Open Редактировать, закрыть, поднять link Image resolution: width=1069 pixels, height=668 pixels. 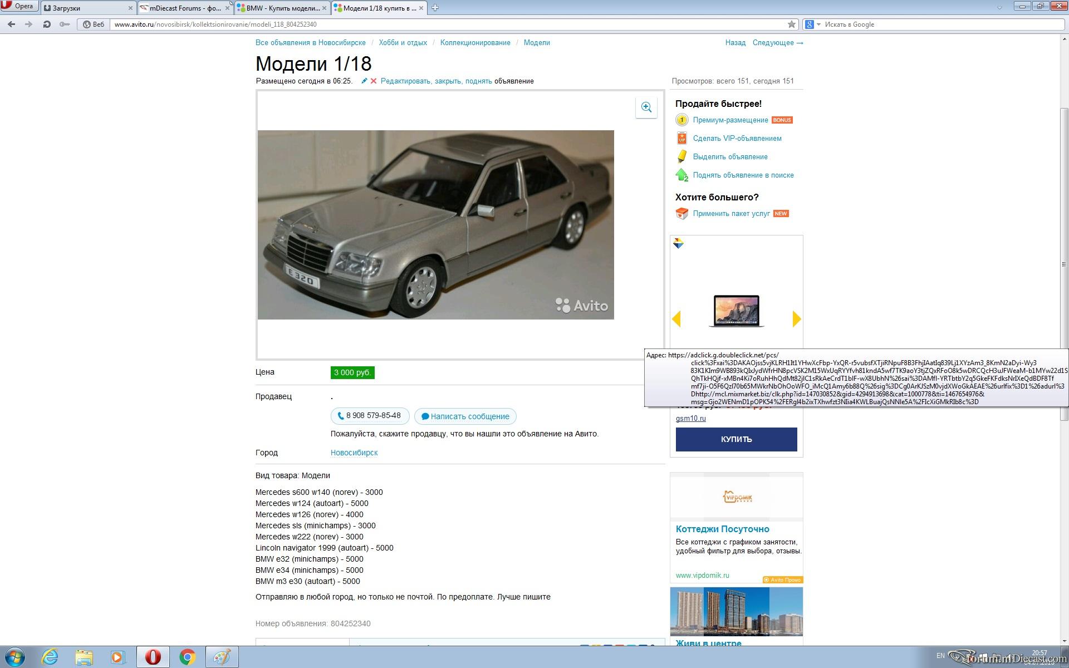(437, 81)
